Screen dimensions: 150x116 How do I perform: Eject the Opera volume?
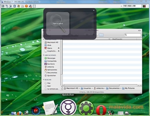click(x=59, y=48)
